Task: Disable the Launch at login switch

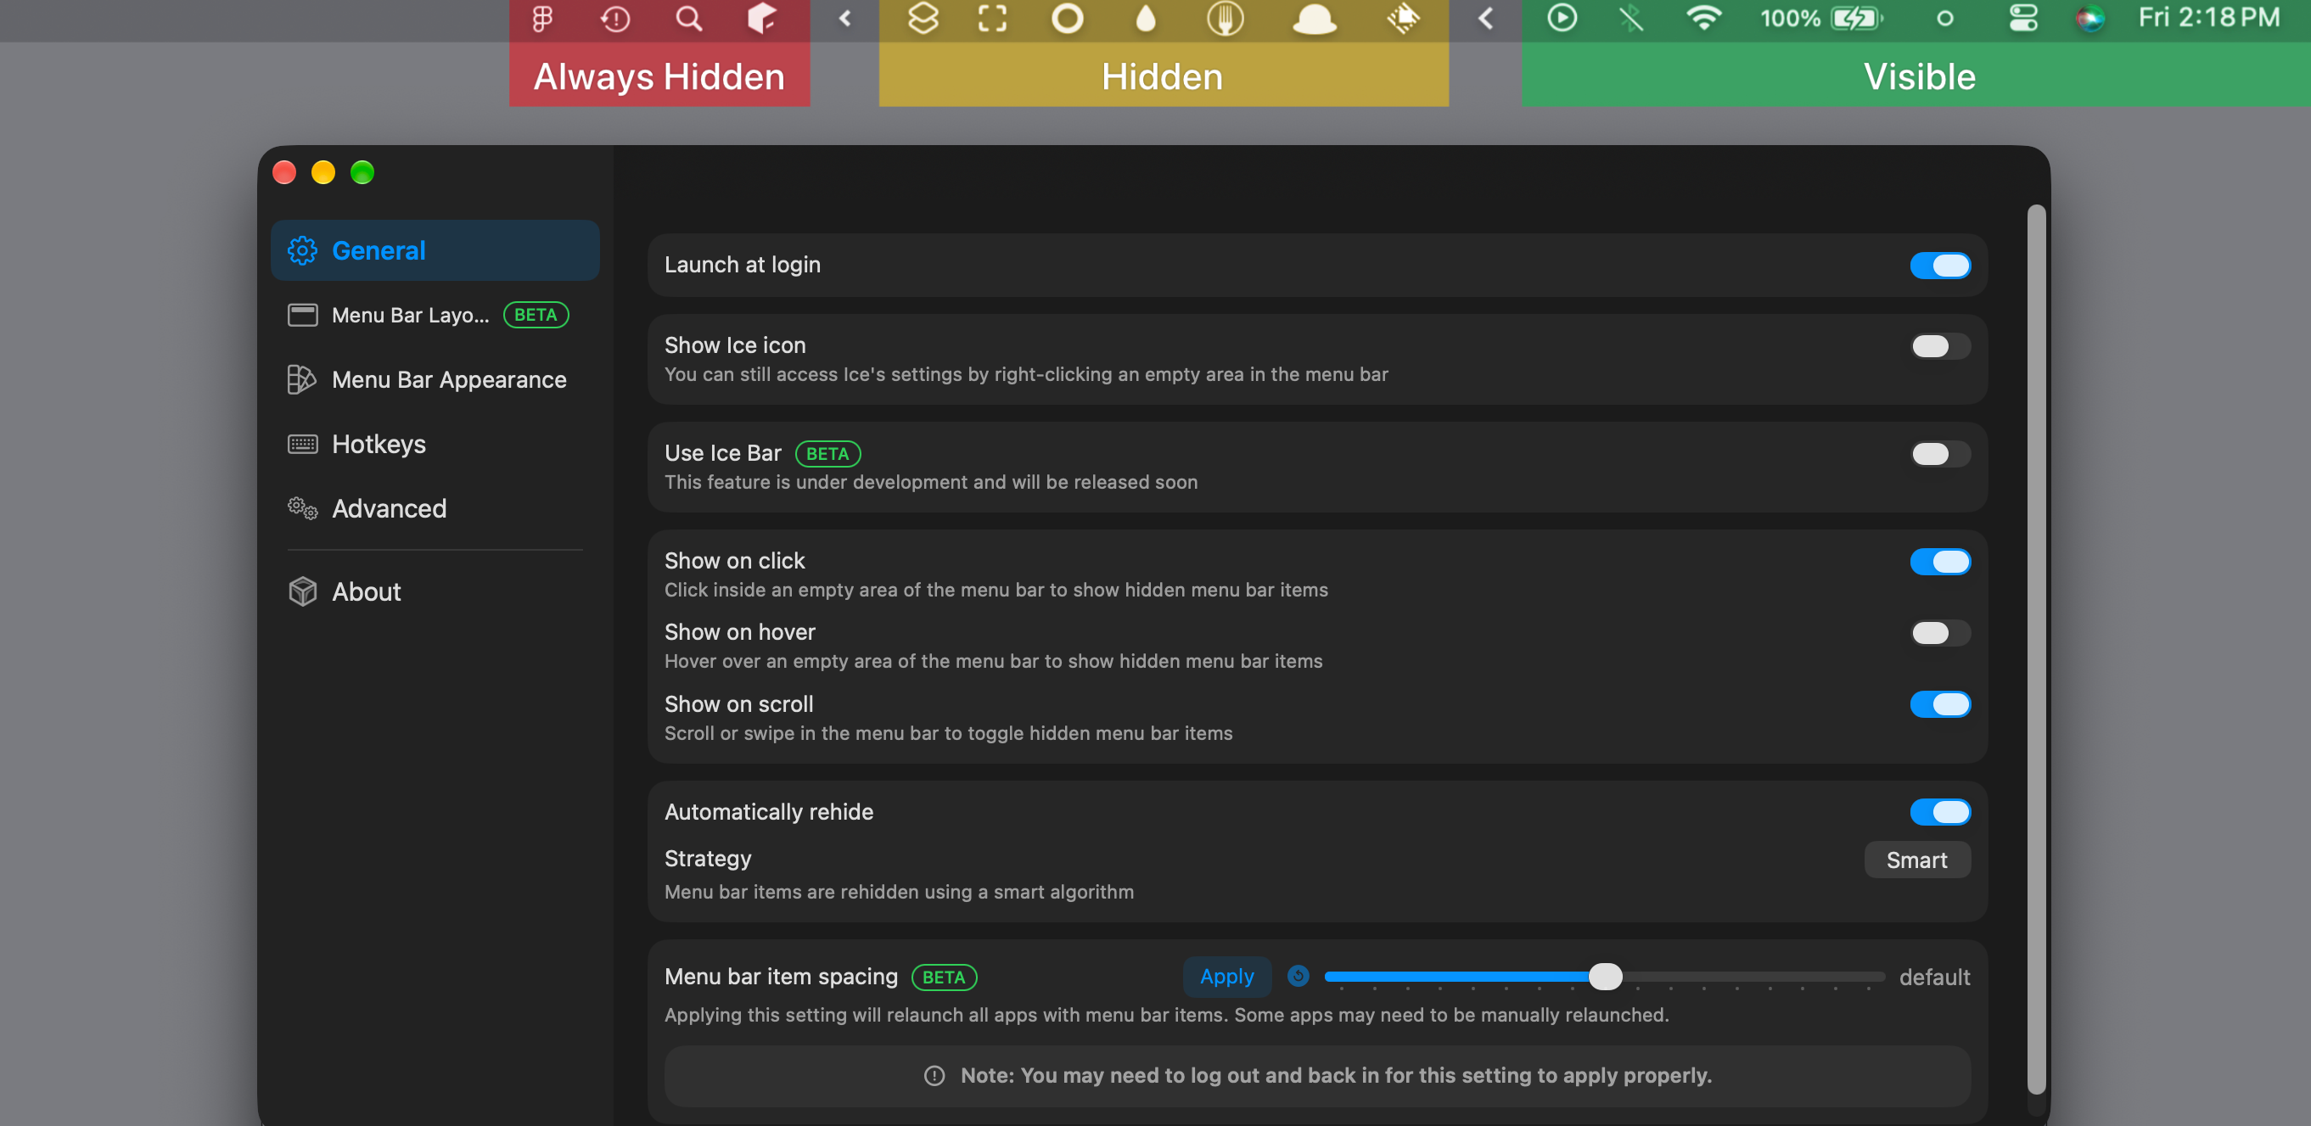Action: pos(1939,265)
